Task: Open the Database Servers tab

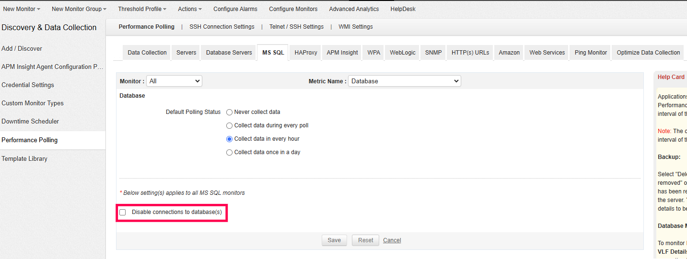Action: coord(229,53)
